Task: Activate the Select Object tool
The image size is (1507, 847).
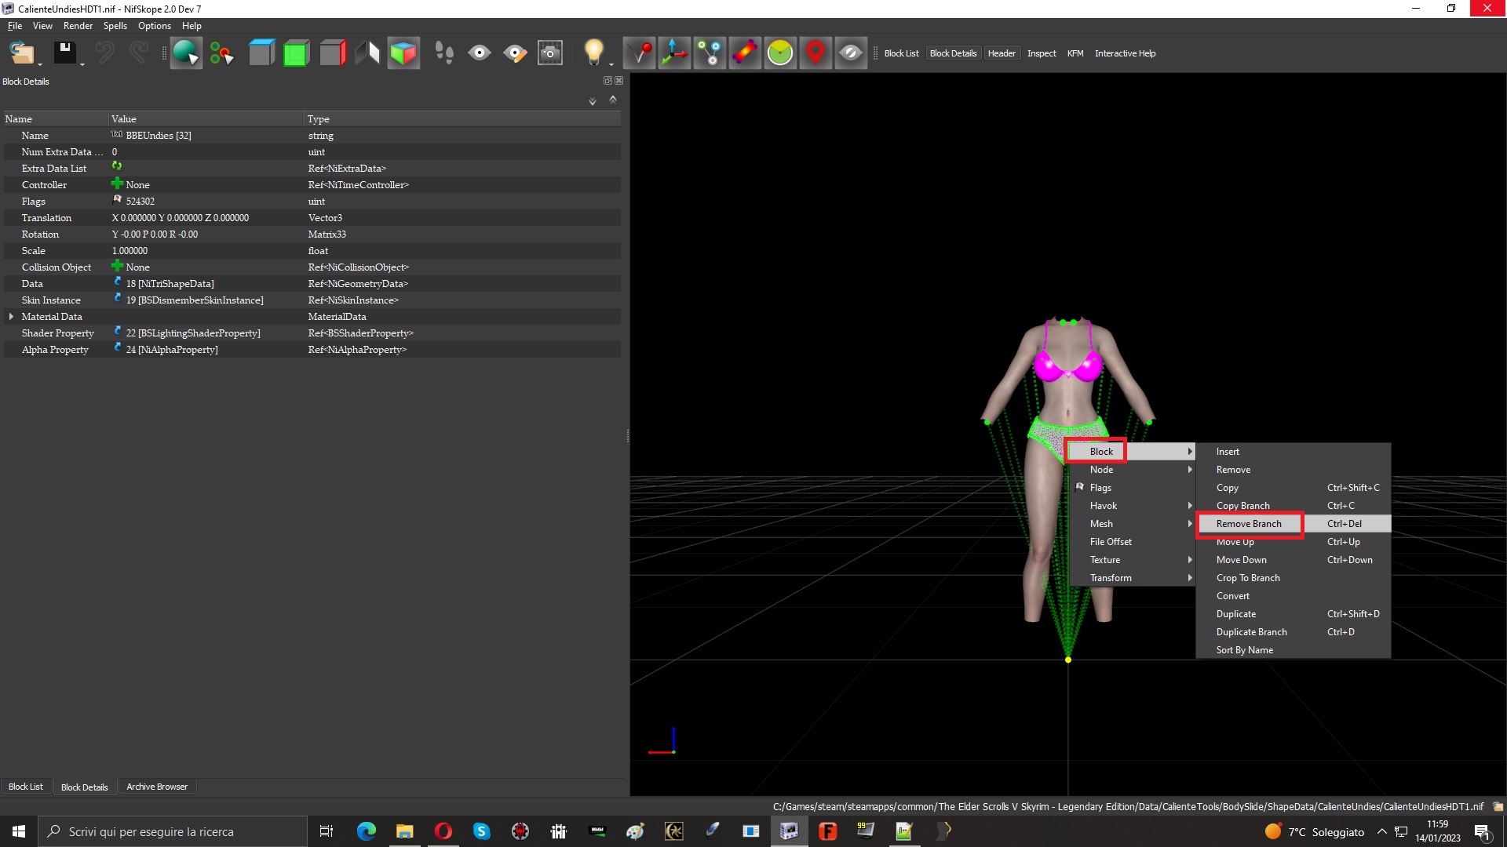Action: click(x=186, y=53)
